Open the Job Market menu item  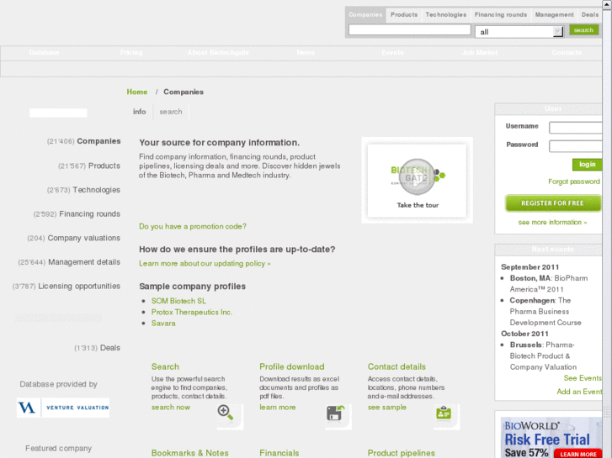coord(480,53)
